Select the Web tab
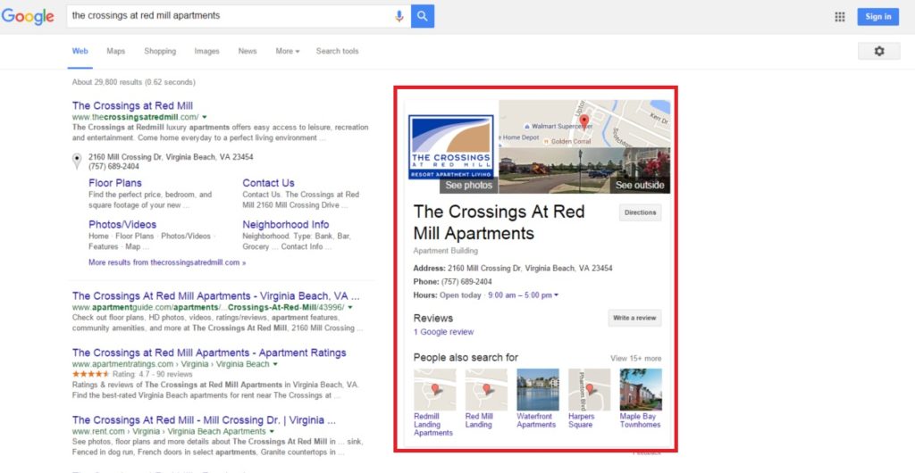Screen dimensions: 915x473 [x=80, y=51]
